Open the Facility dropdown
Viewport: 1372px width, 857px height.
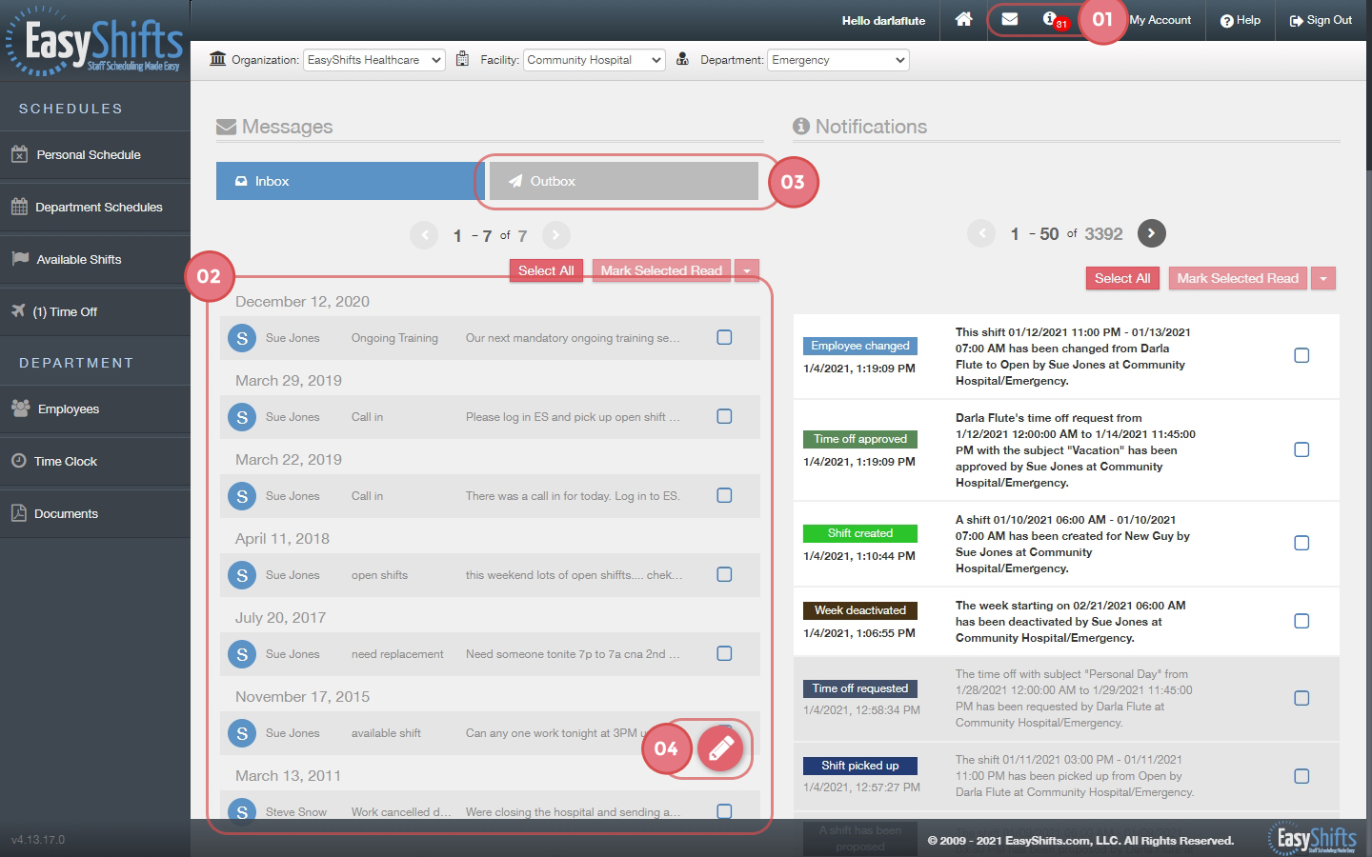click(x=595, y=60)
